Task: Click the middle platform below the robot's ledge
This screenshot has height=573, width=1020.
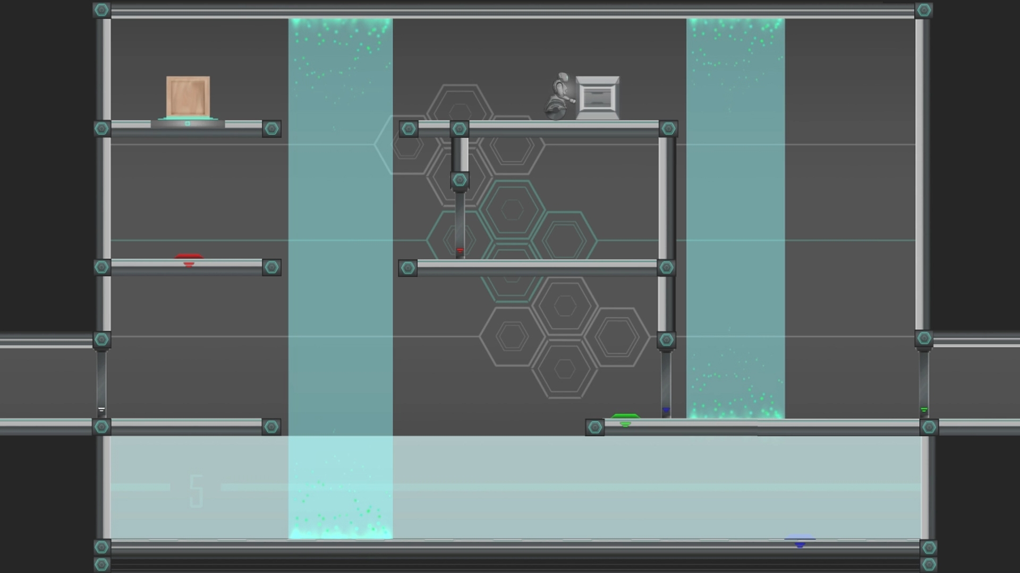Action: point(537,267)
